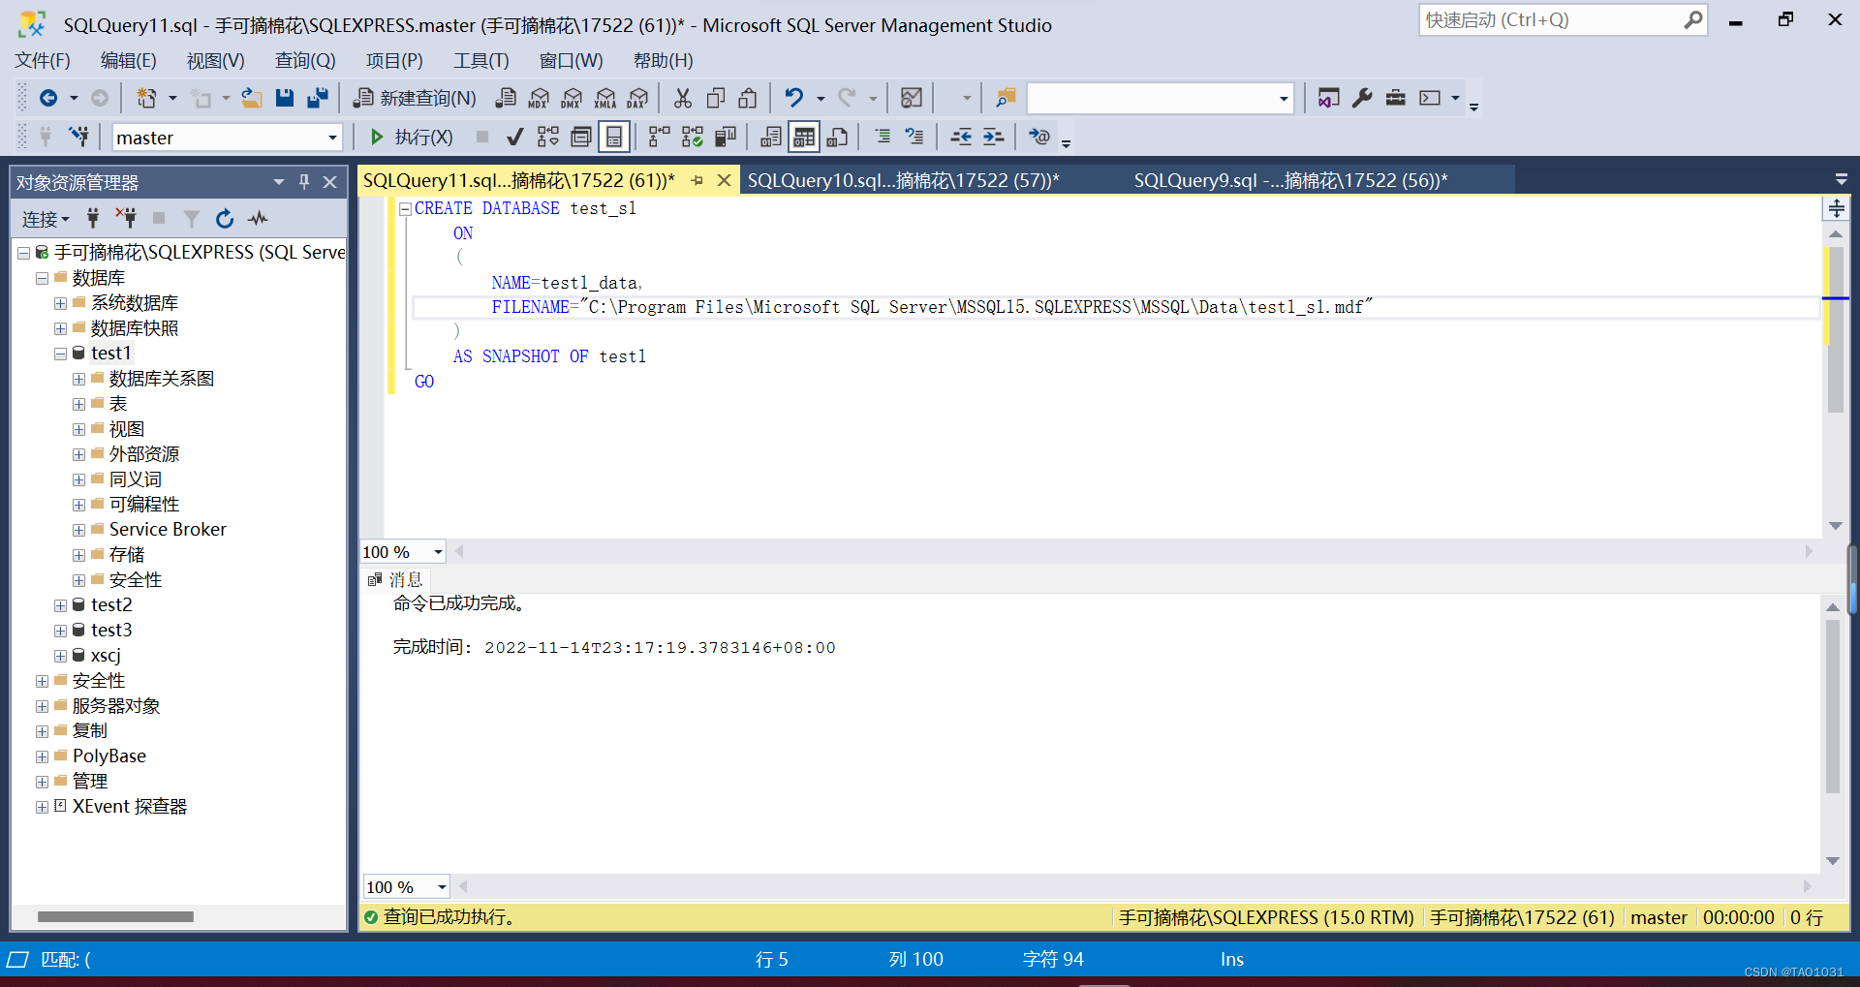The height and width of the screenshot is (987, 1860).
Task: Increase the line indent
Action: coord(993,137)
